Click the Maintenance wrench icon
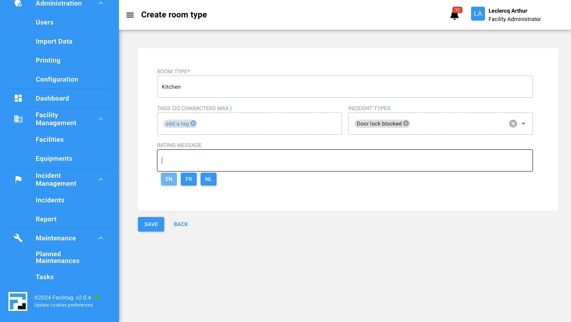 click(x=18, y=238)
